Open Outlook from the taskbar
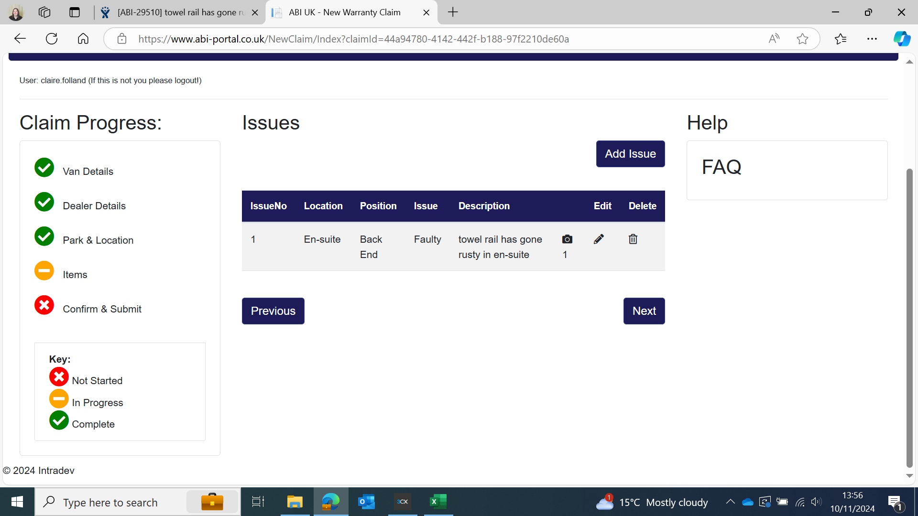Screen dimensions: 918x516 [x=366, y=502]
